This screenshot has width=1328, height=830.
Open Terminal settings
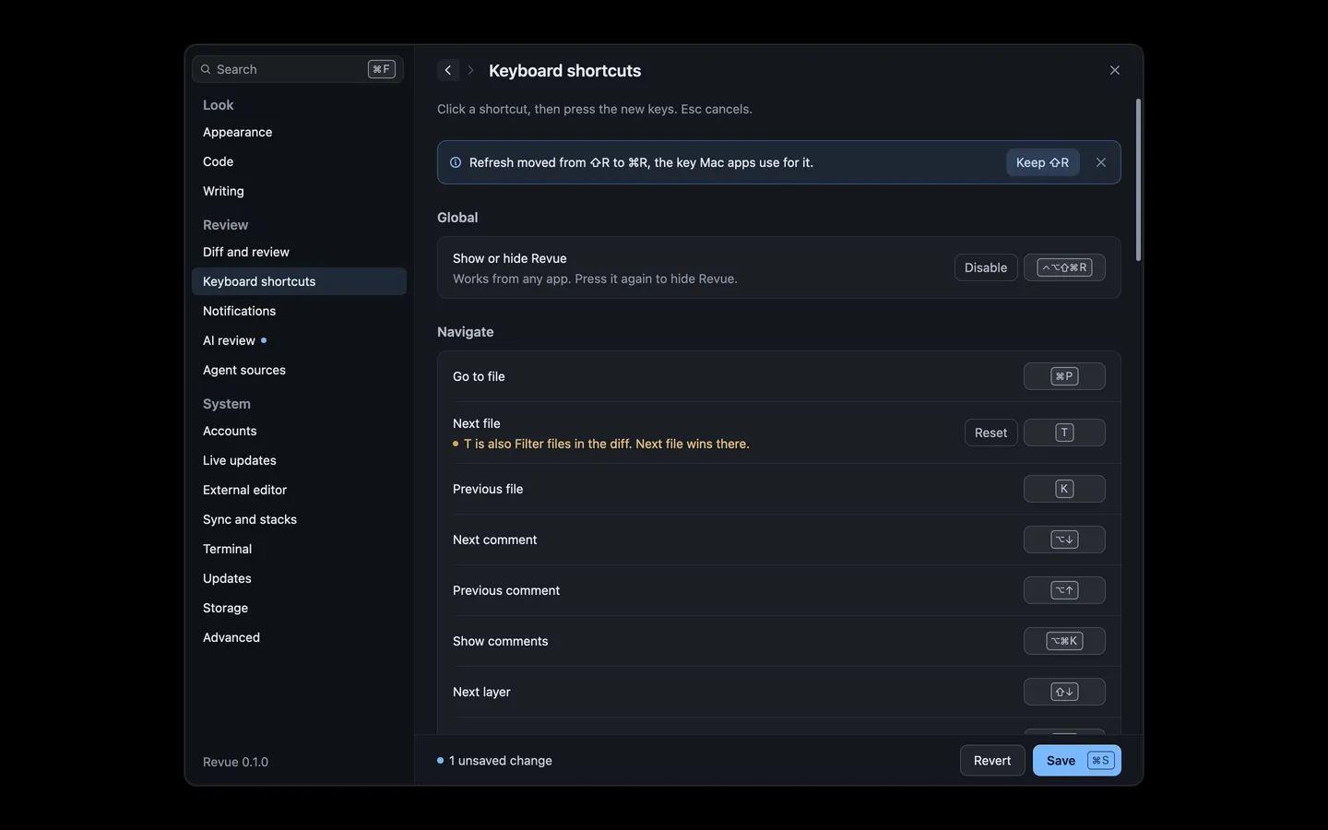[x=299, y=549]
